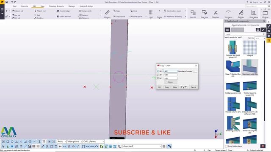Click Polygon cut tool
This screenshot has height=152, width=271.
[17, 11]
